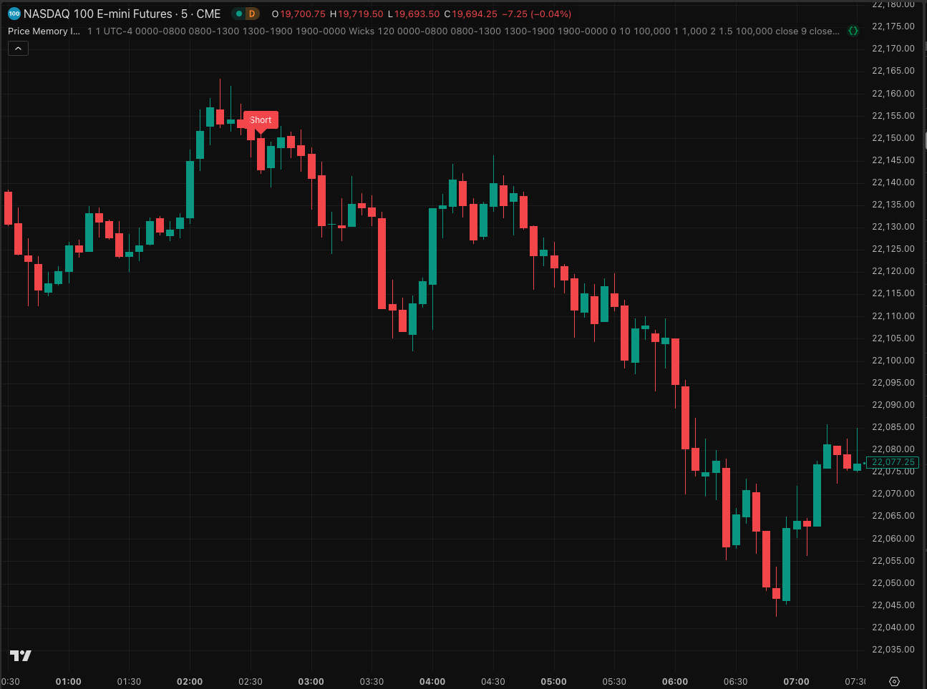Screen dimensions: 927x689
Task: Click the 05:30 time axis label
Action: point(614,681)
